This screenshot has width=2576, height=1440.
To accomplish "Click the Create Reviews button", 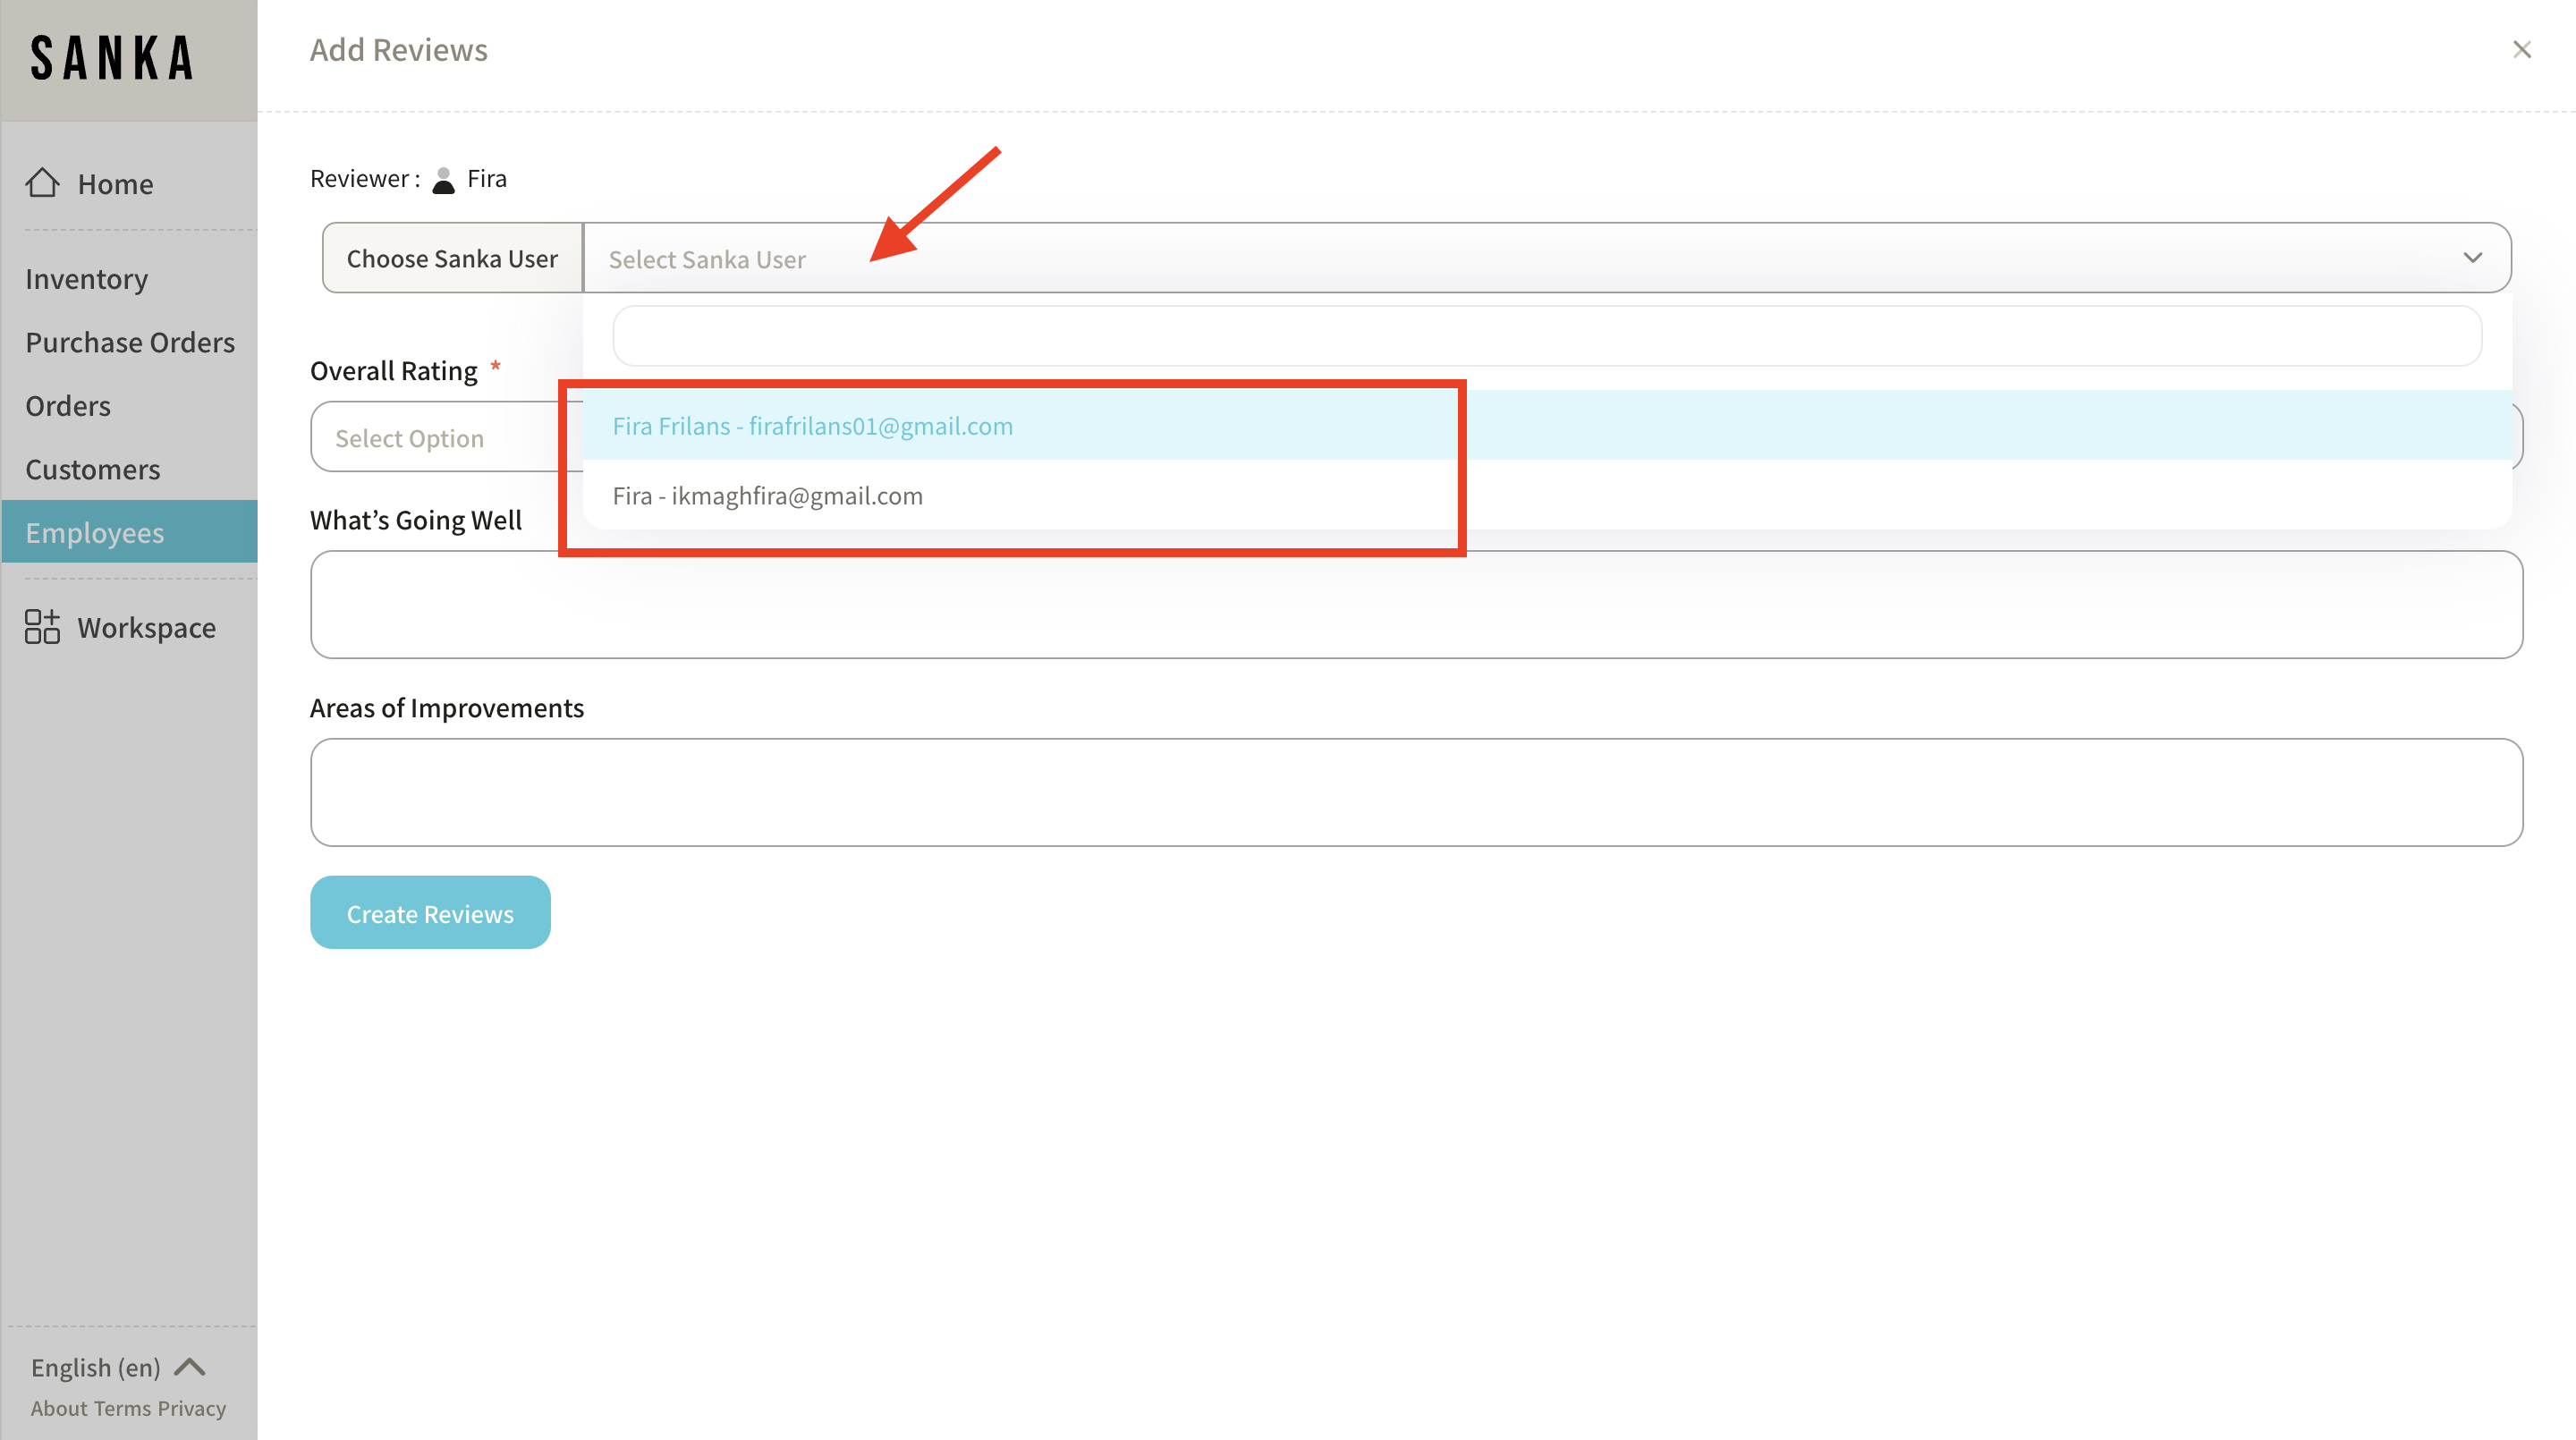I will click(430, 913).
